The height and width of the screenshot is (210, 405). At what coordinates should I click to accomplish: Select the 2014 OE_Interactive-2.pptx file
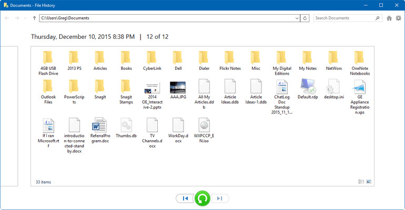click(x=152, y=94)
